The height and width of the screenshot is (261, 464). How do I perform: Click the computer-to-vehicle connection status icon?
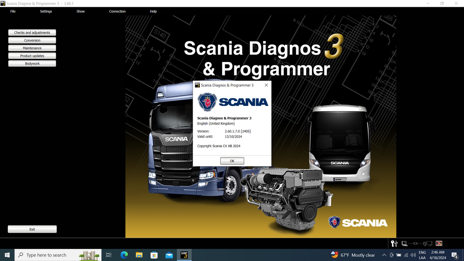tap(417, 243)
